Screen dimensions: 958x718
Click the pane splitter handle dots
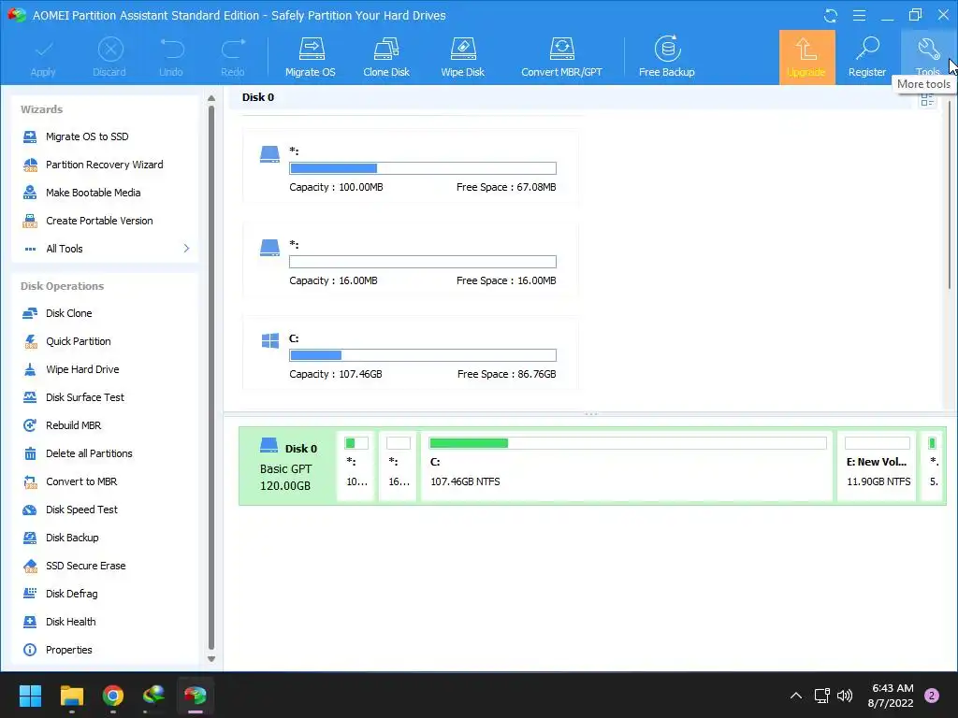click(x=591, y=414)
